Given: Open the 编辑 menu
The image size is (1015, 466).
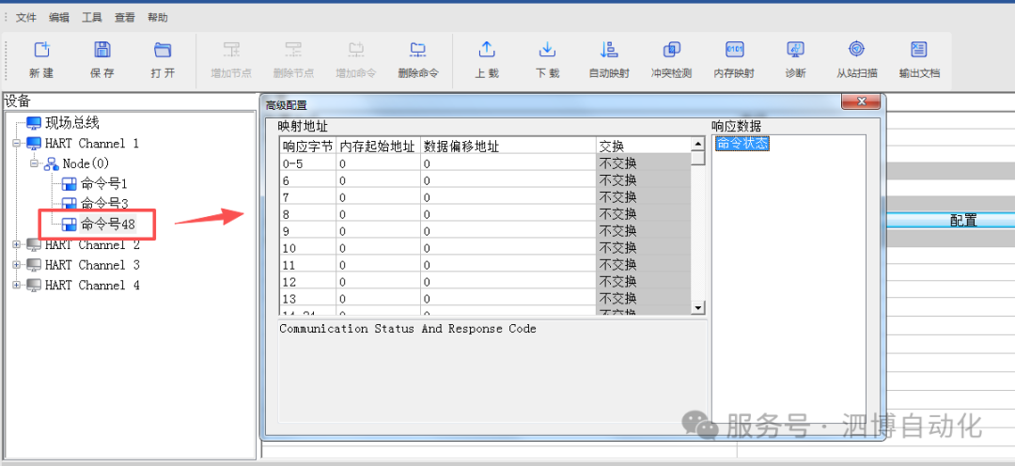Looking at the screenshot, I should click(x=59, y=18).
